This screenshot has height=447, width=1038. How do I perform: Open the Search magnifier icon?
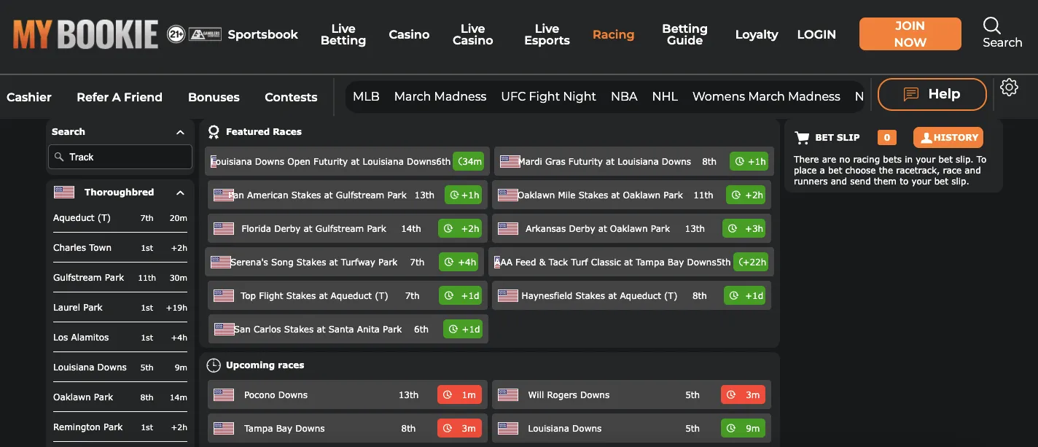(992, 26)
